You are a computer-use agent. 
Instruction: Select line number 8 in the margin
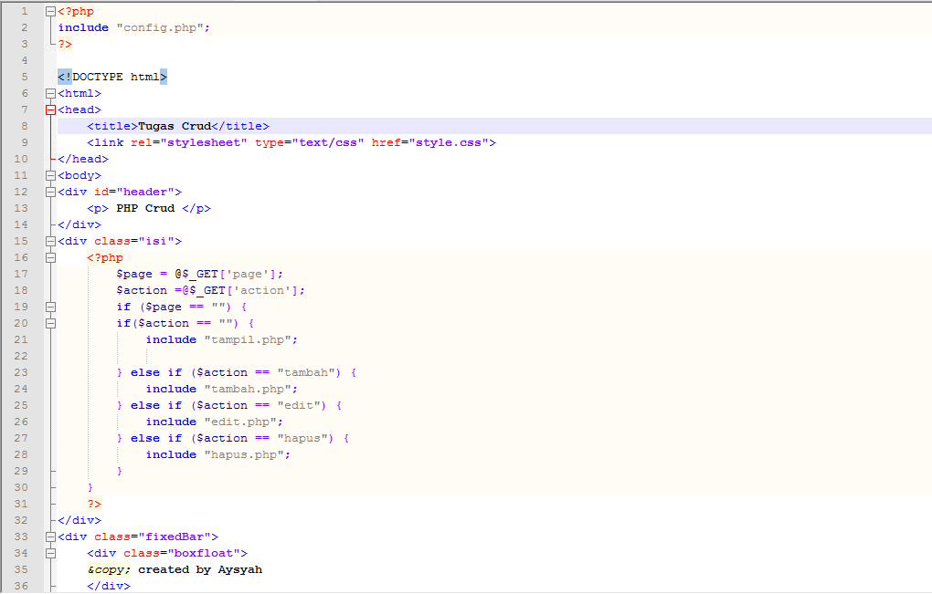25,126
